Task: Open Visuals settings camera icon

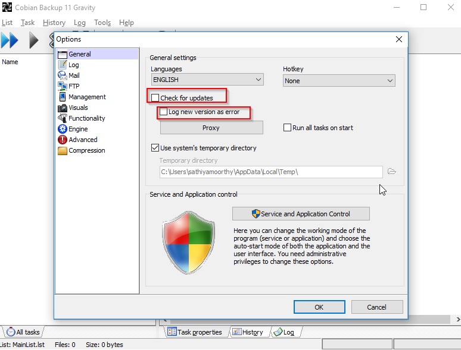Action: coord(63,108)
